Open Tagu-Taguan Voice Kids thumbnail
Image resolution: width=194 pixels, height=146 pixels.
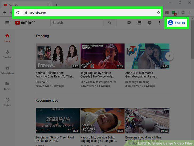[x=102, y=56]
